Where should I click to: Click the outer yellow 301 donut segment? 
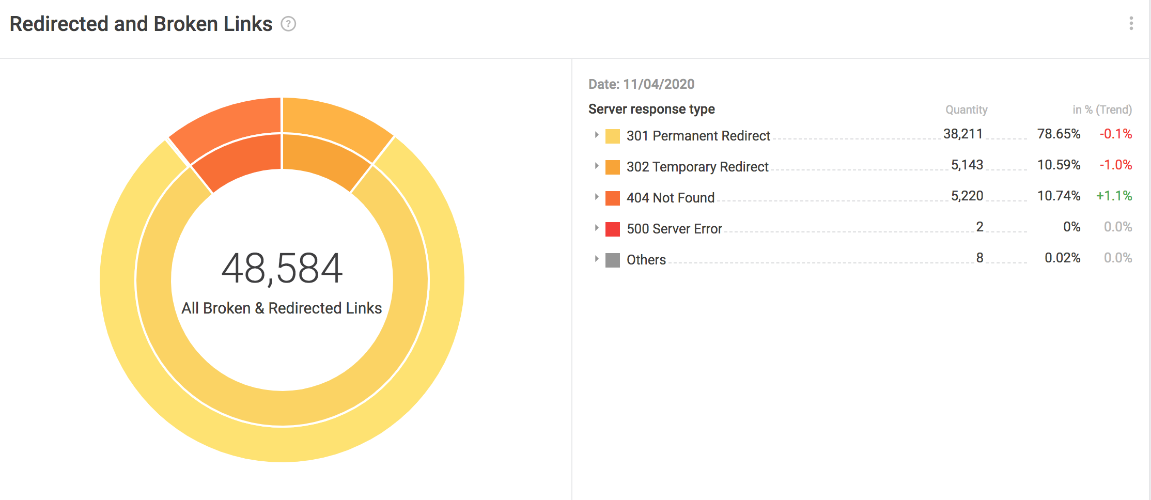[282, 444]
